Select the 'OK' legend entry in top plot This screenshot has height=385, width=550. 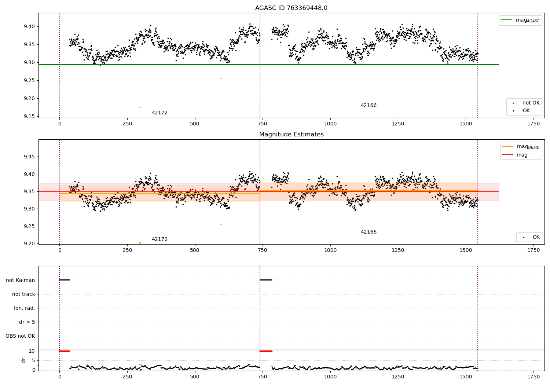pos(526,111)
